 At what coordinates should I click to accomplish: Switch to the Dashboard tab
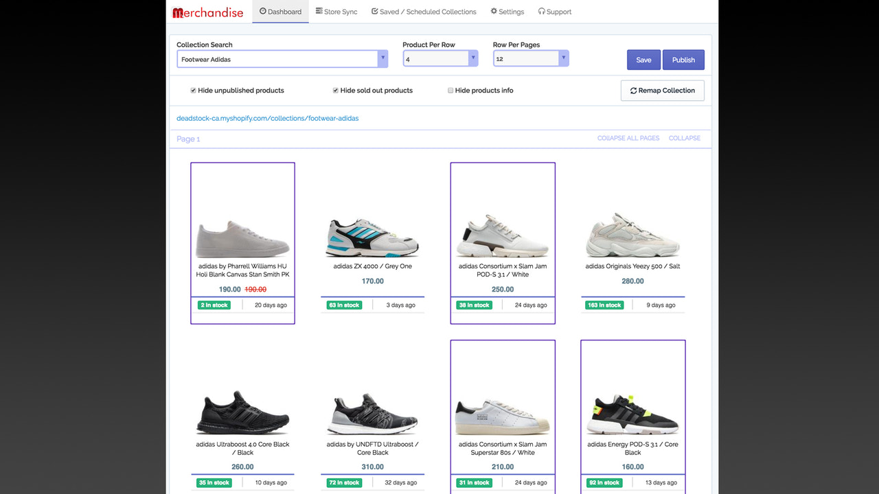280,11
